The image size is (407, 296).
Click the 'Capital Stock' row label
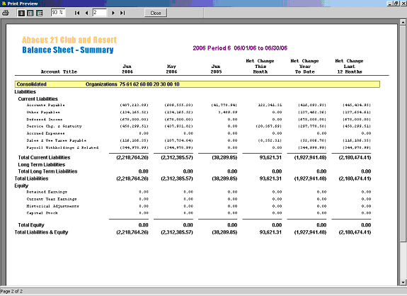[x=42, y=213]
